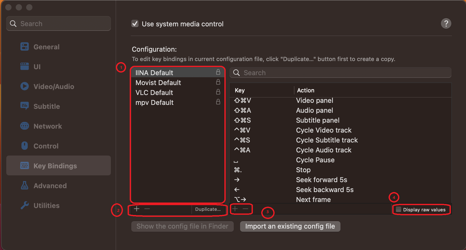This screenshot has width=466, height=250.
Task: Open the Control preferences section
Action: [46, 146]
